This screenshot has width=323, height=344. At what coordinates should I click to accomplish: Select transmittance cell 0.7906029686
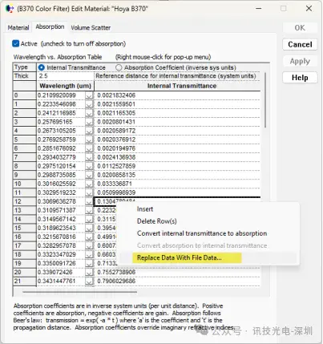[x=177, y=281]
